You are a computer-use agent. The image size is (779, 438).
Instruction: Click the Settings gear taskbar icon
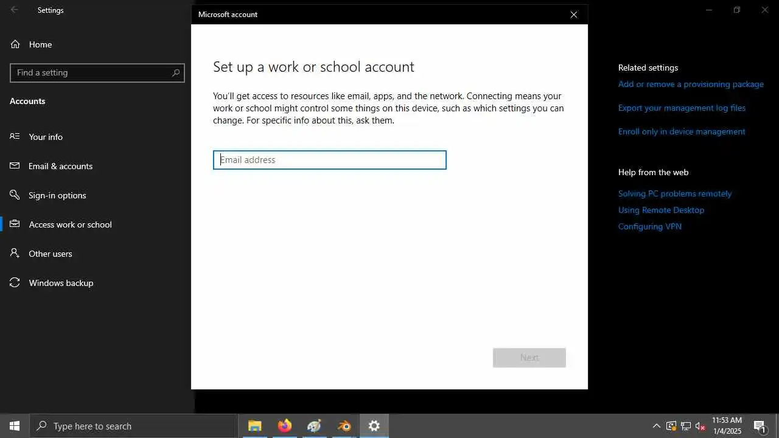point(374,426)
